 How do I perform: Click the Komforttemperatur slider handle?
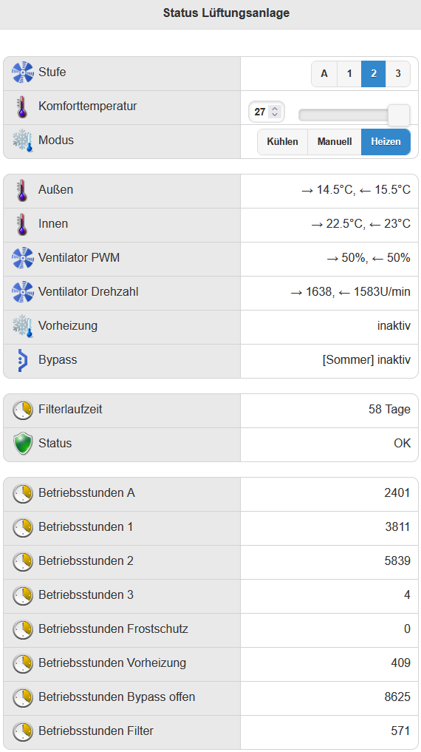click(399, 115)
